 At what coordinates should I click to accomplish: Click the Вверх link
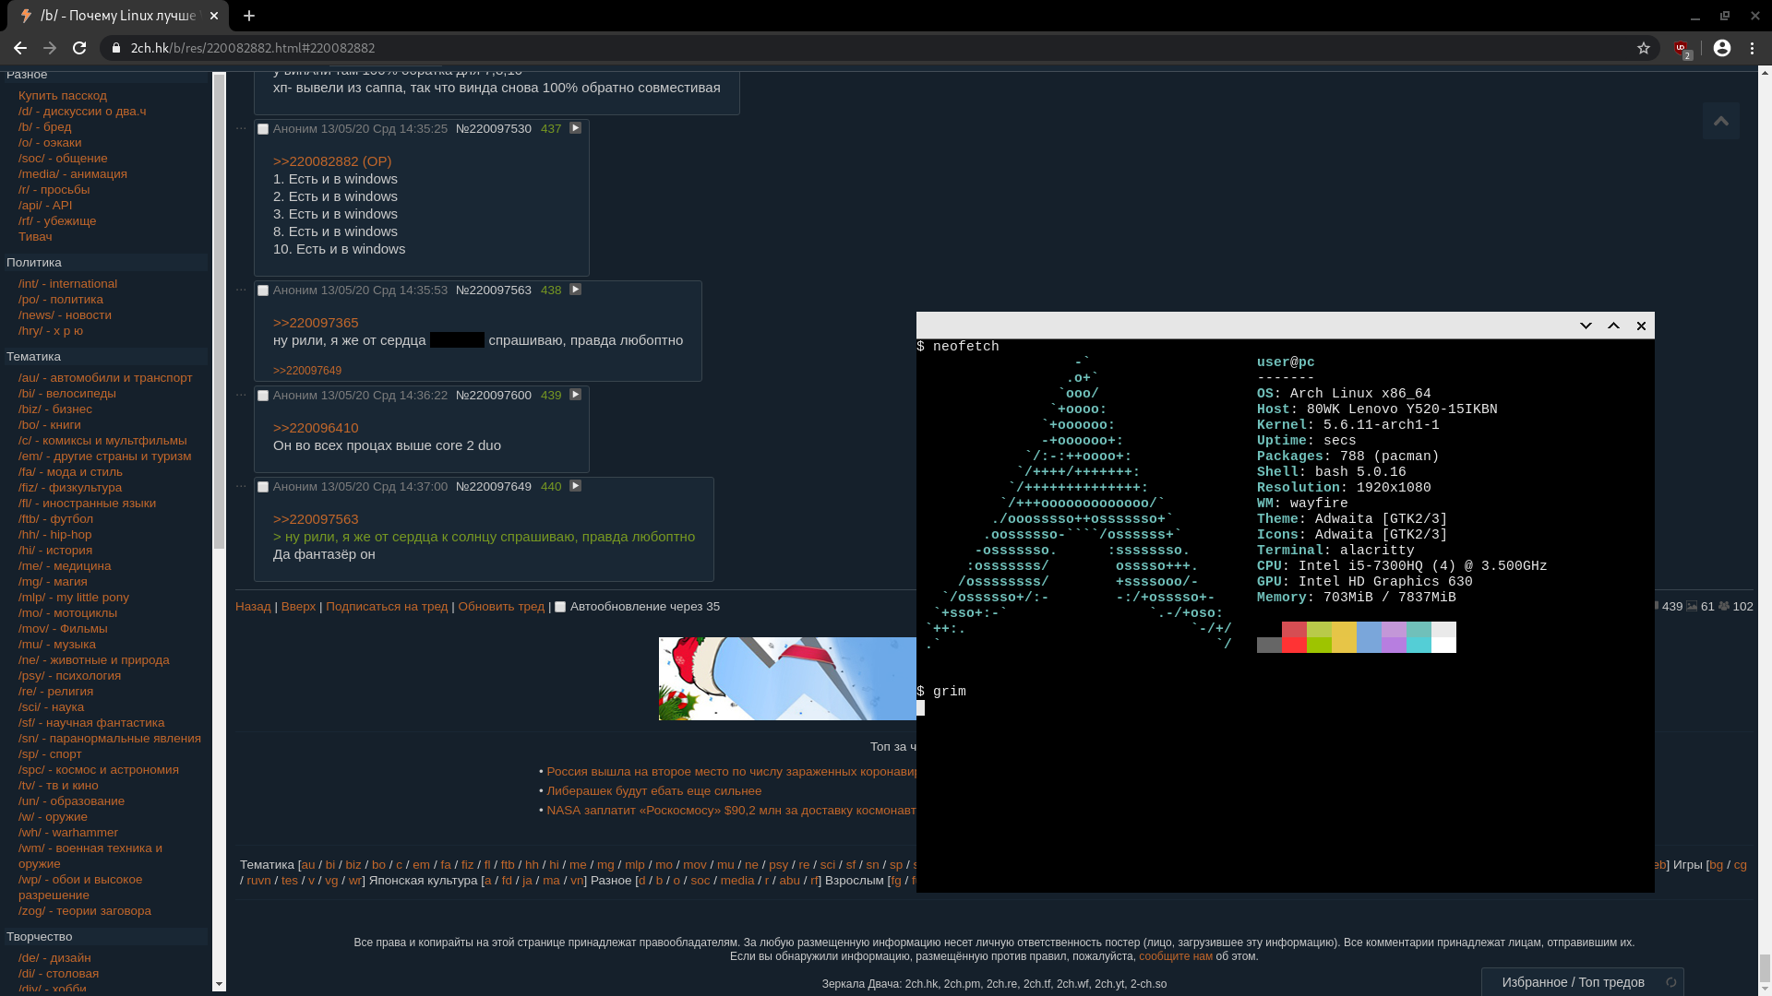298,607
